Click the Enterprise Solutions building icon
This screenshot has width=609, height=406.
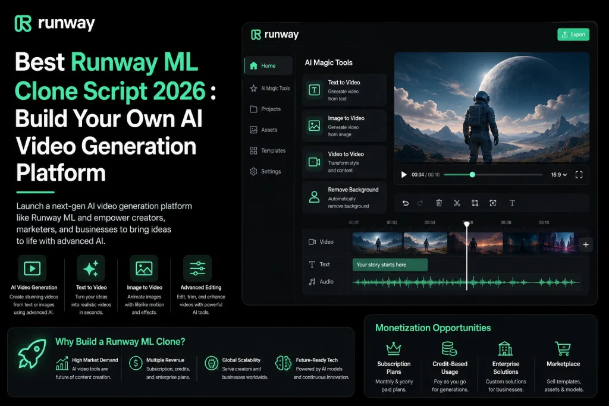click(506, 348)
